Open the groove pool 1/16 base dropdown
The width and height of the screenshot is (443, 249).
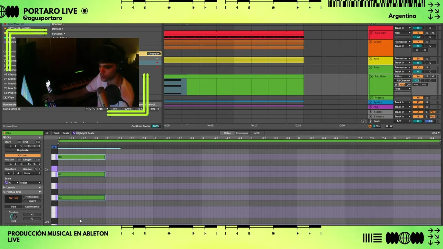[102, 109]
